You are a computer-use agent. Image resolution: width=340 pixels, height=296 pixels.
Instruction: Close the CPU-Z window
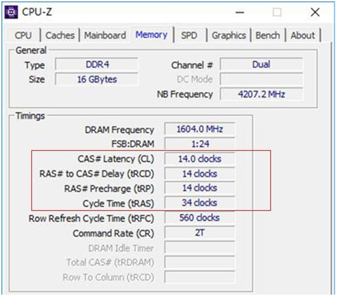pos(315,12)
